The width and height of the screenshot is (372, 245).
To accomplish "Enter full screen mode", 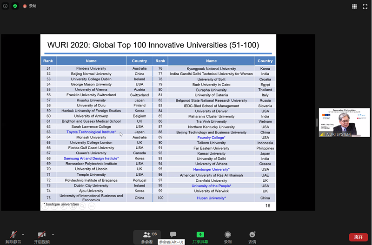I will 365,7.
